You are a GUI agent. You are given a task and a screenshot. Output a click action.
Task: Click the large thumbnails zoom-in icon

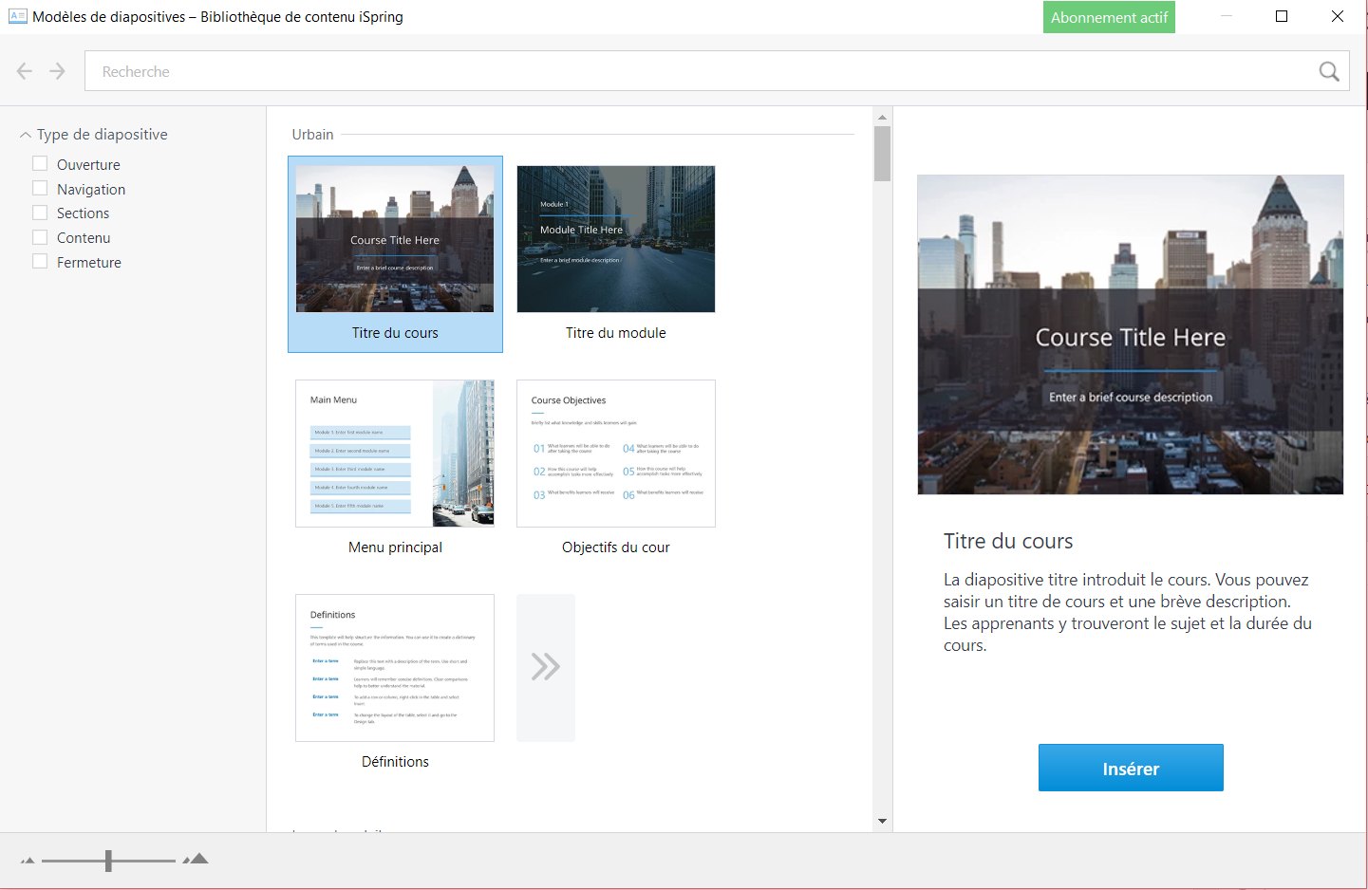point(196,859)
